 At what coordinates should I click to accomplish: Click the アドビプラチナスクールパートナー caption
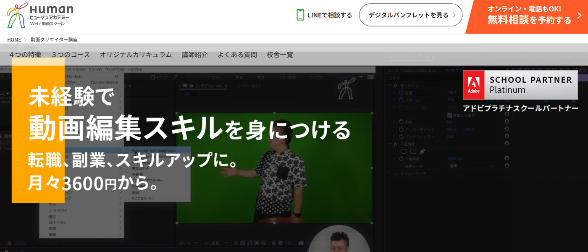coord(520,108)
